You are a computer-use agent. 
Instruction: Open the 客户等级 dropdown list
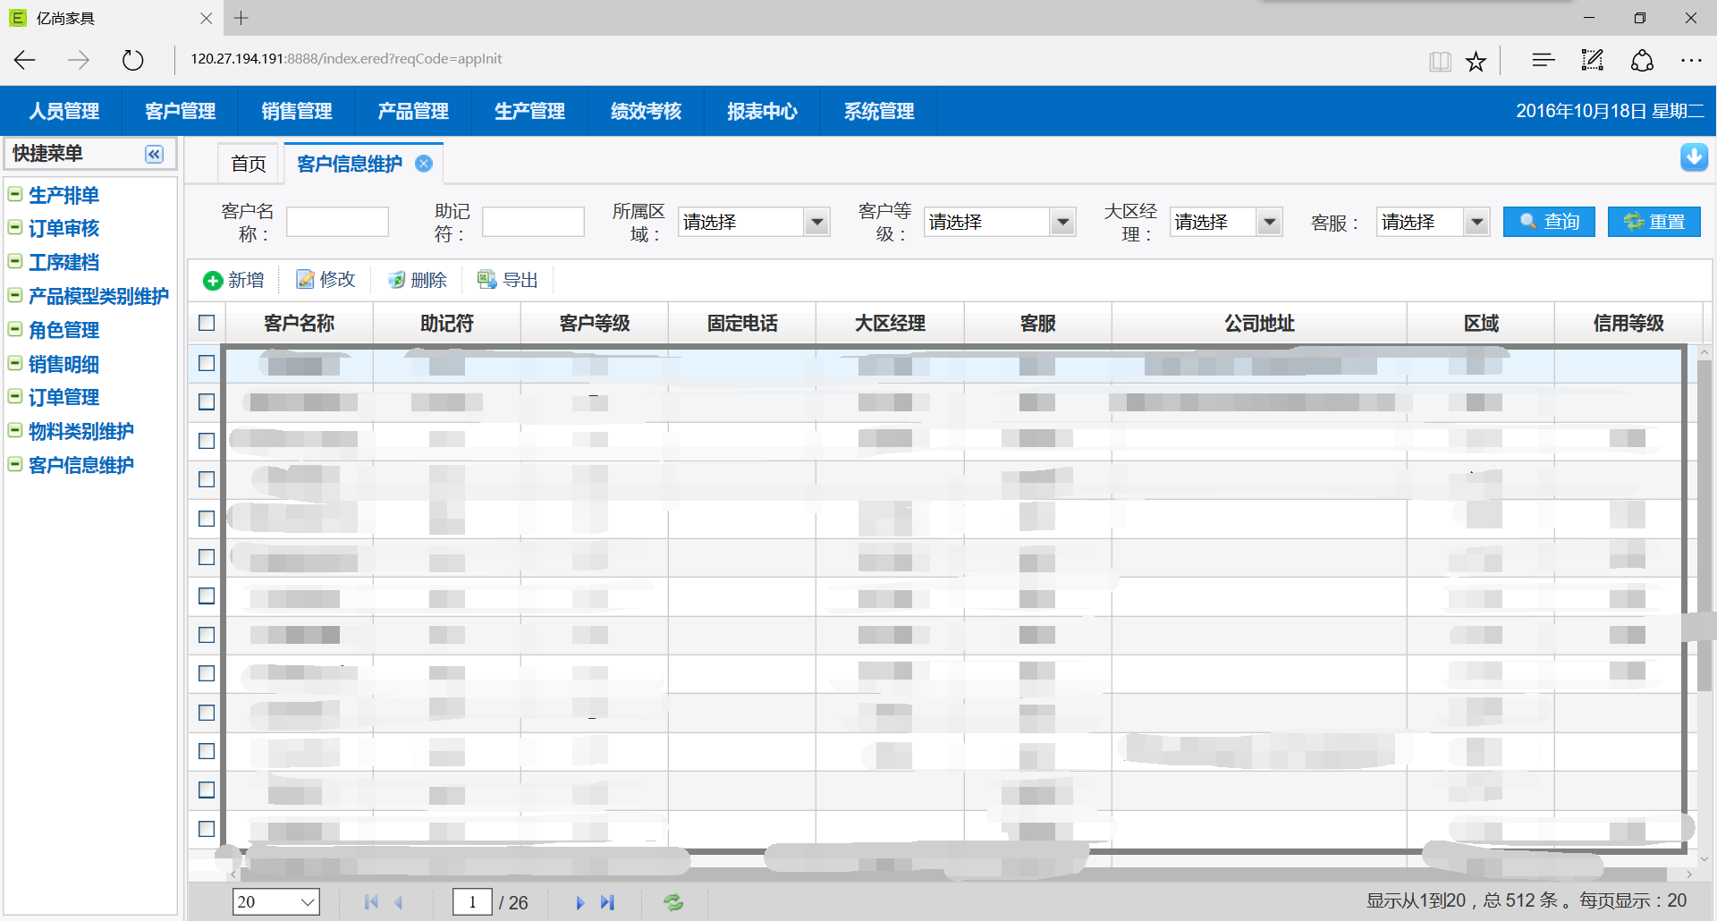pyautogui.click(x=1062, y=222)
